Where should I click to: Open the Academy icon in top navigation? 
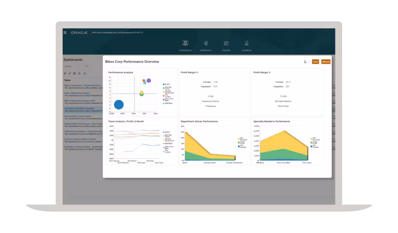point(246,43)
